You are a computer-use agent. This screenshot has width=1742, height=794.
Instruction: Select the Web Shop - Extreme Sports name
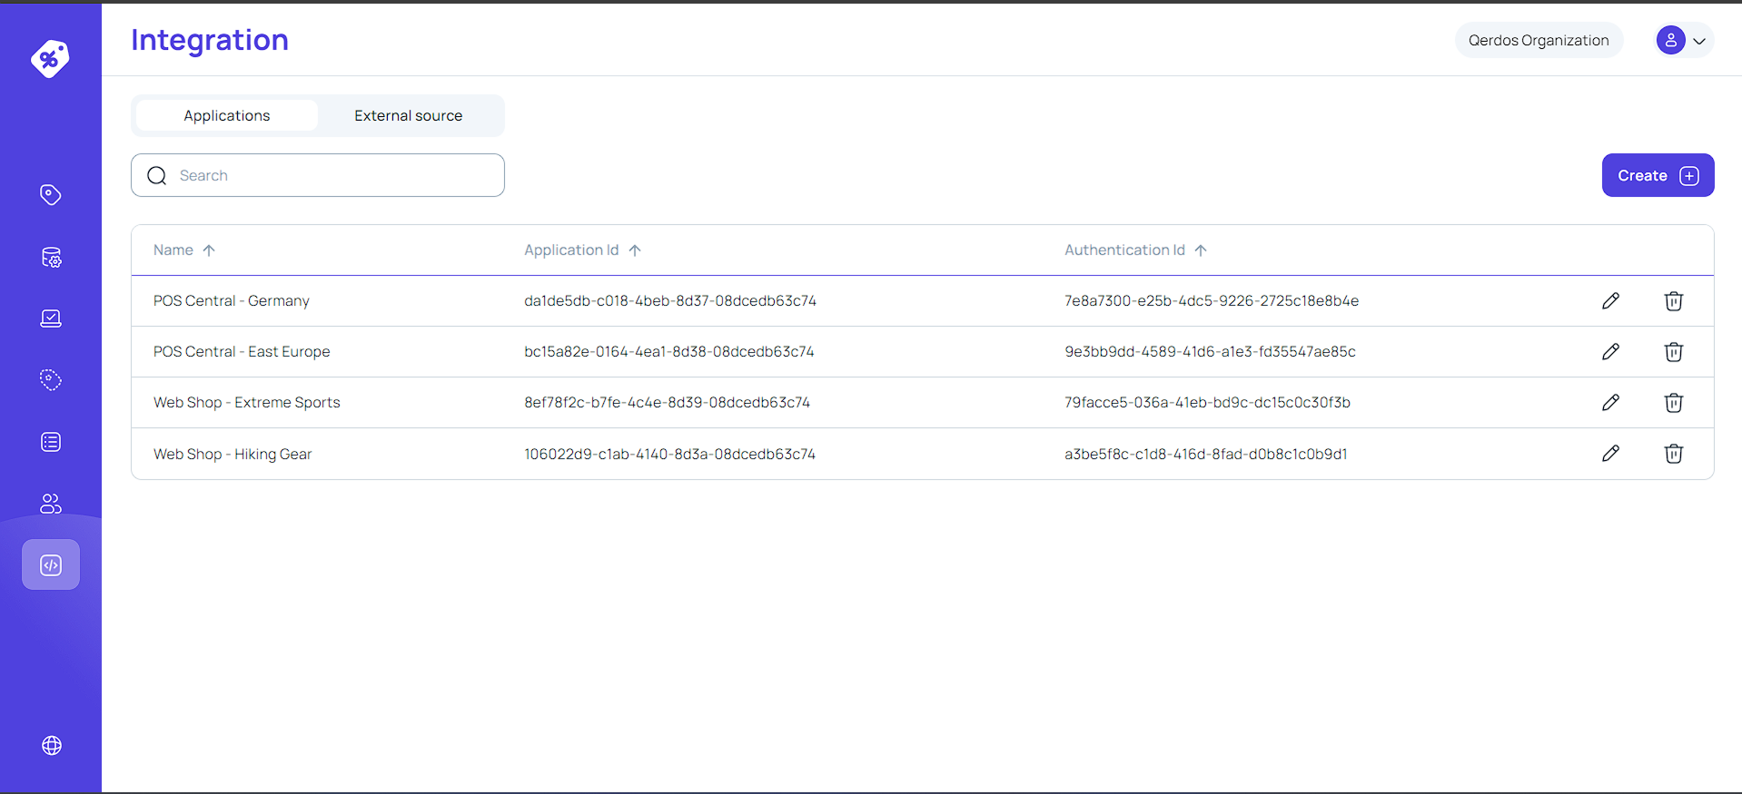[247, 403]
